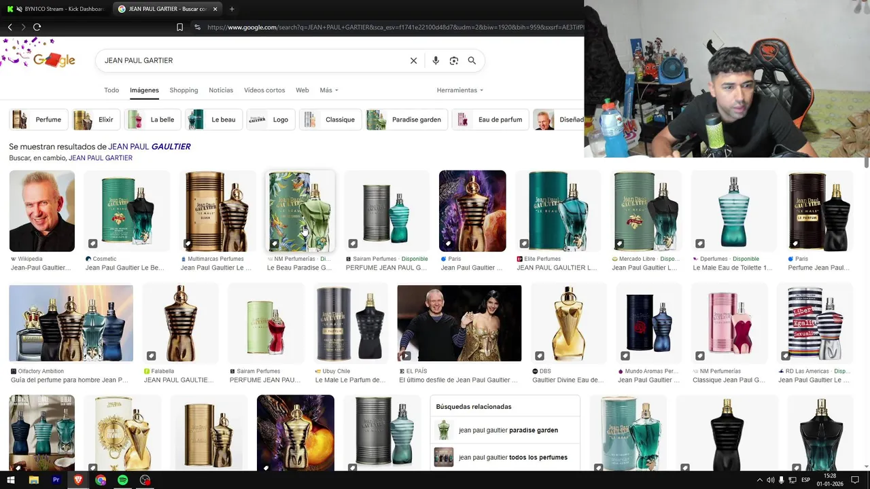Open the Windows Start menu
Viewport: 870px width, 489px height.
pyautogui.click(x=11, y=480)
